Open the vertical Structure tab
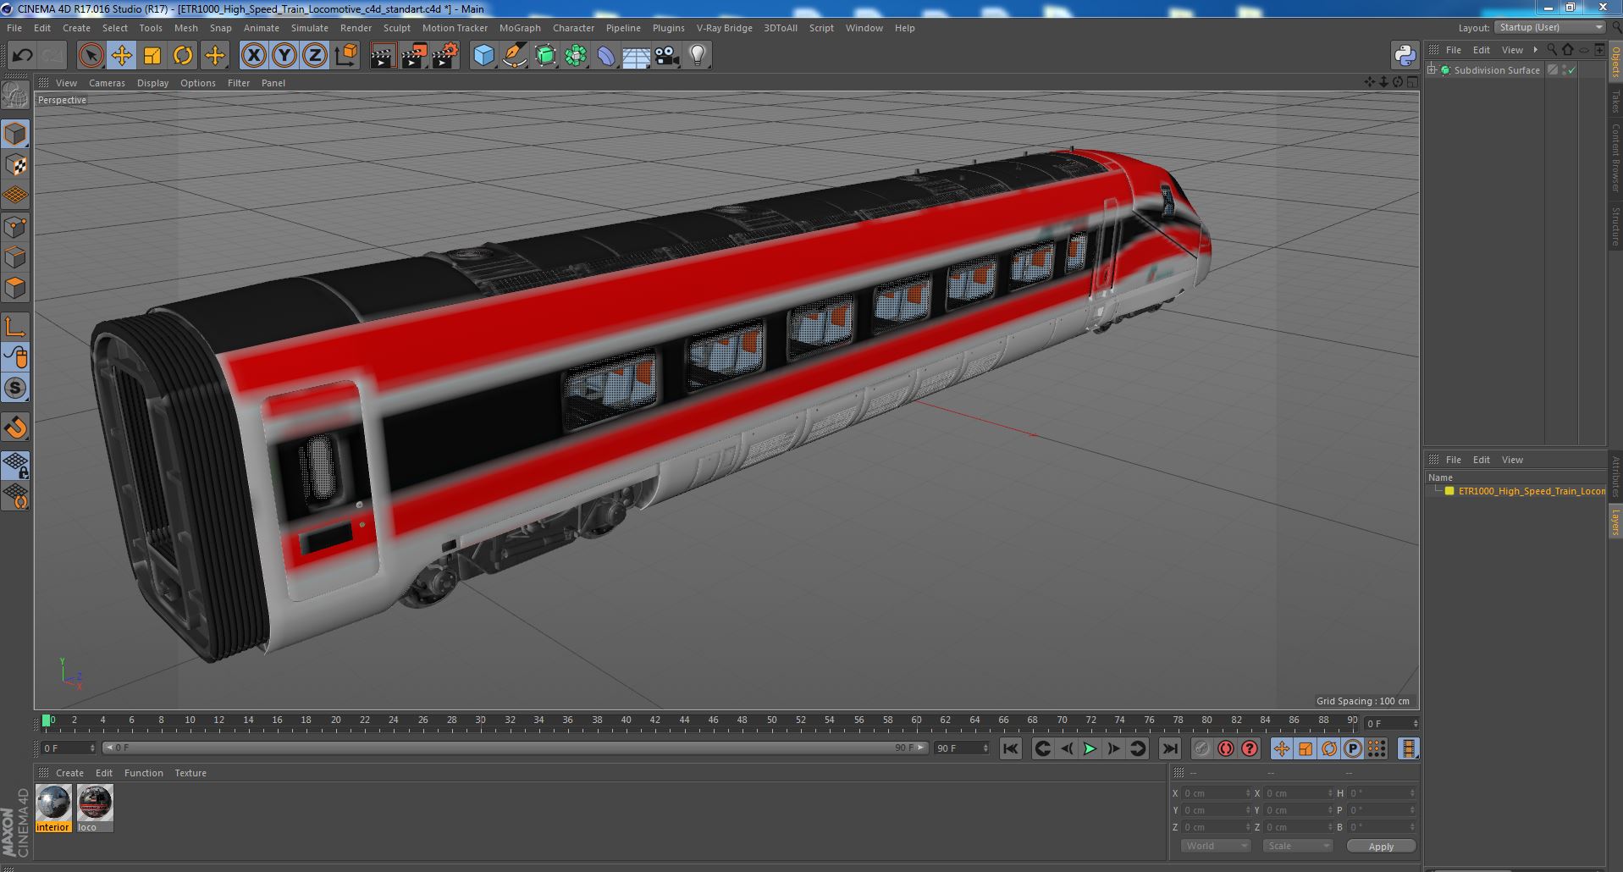Screen dimensions: 1623x872 click(1615, 226)
